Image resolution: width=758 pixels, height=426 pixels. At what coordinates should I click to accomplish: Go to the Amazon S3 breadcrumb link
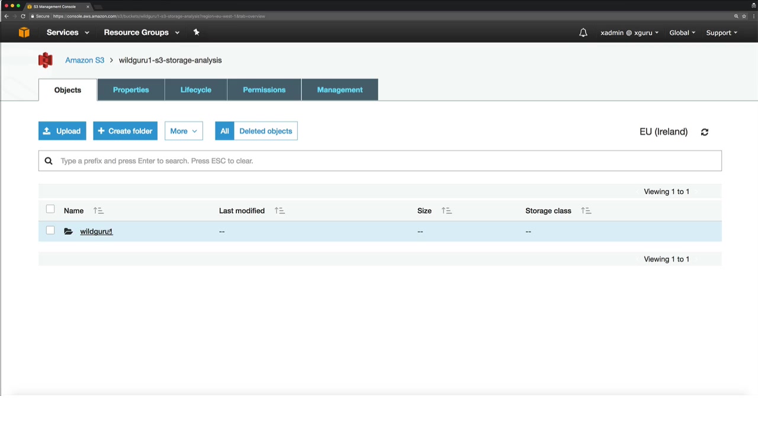click(85, 60)
